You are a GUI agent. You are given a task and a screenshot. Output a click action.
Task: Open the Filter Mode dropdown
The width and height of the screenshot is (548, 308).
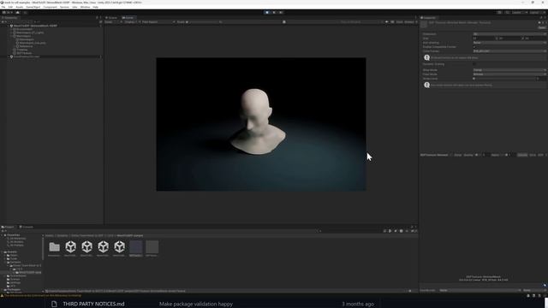[509, 74]
